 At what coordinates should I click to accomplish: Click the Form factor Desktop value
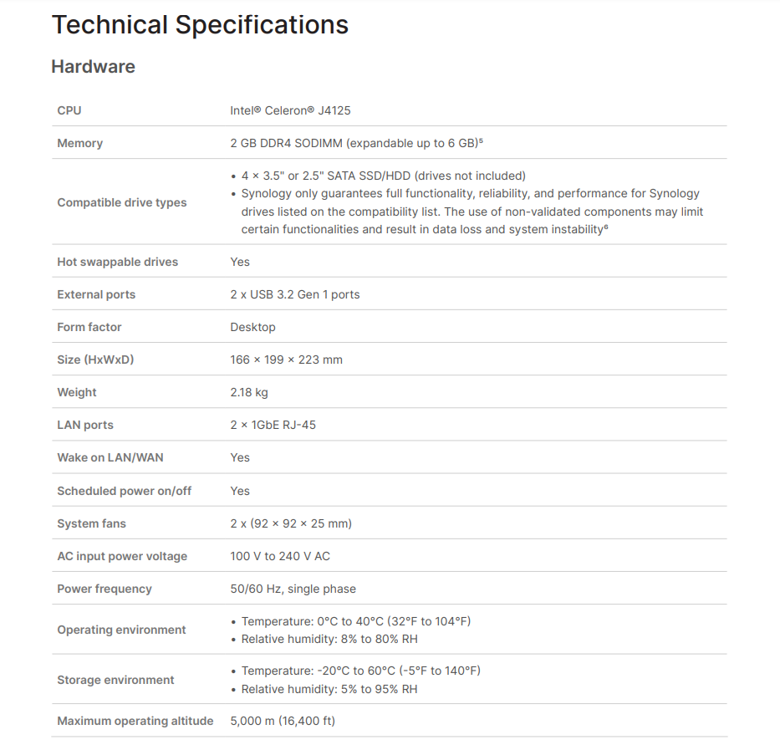[252, 327]
